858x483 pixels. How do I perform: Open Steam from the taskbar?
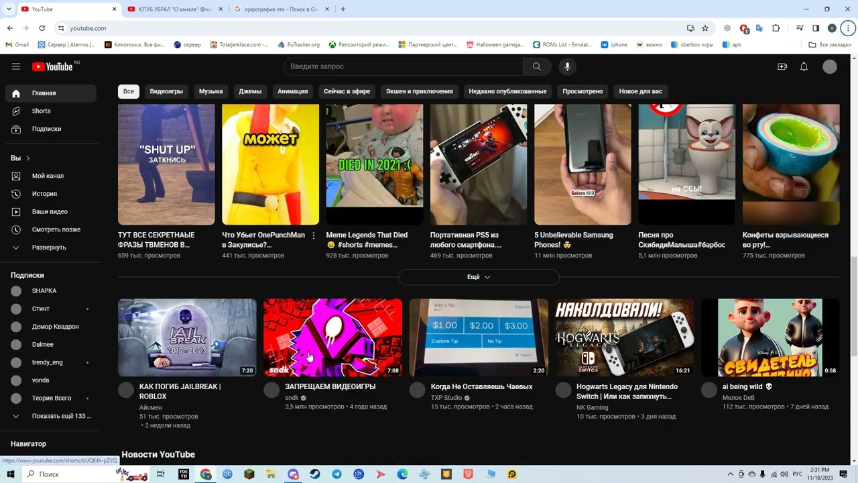click(315, 474)
